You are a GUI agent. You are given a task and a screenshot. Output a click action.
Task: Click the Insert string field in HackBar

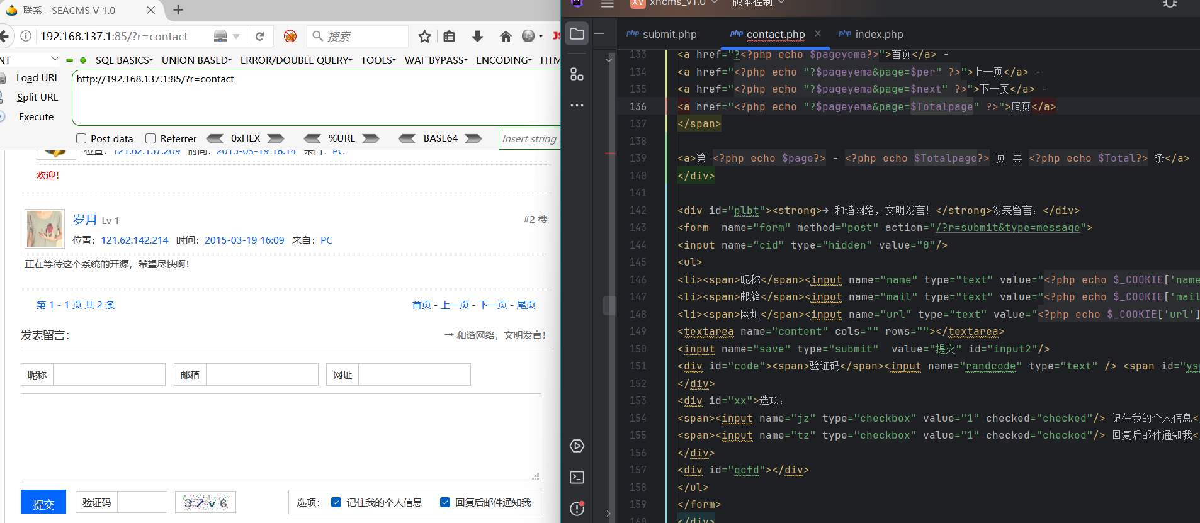pos(530,138)
